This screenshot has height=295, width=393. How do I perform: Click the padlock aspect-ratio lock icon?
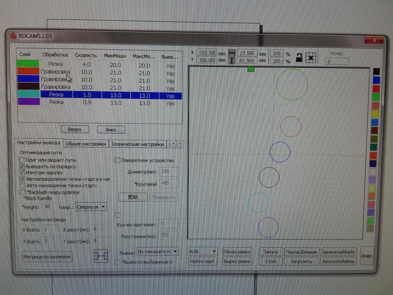coord(299,57)
